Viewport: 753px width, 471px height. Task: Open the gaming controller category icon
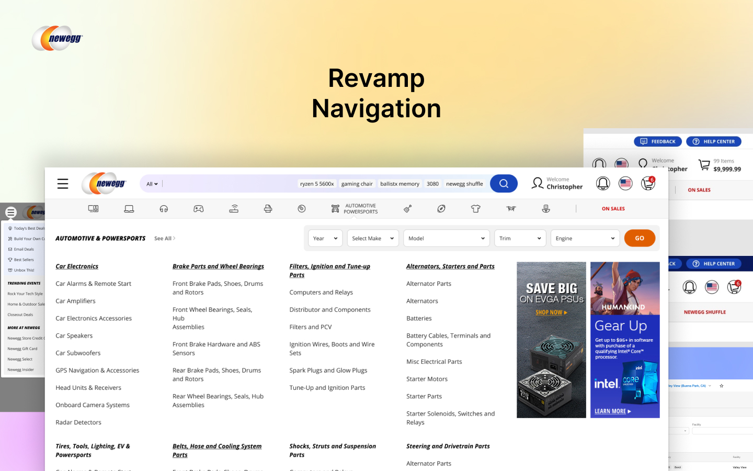coord(199,209)
